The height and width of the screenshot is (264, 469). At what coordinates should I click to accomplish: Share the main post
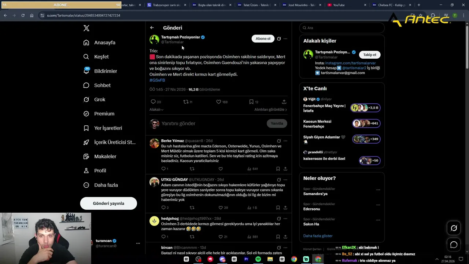(284, 102)
